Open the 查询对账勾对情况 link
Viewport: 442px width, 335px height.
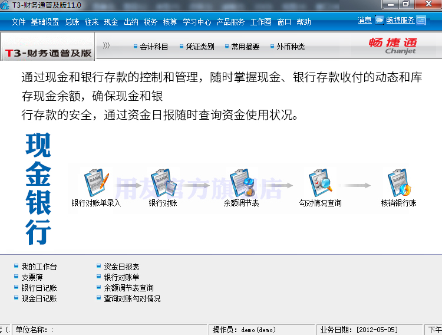click(132, 298)
